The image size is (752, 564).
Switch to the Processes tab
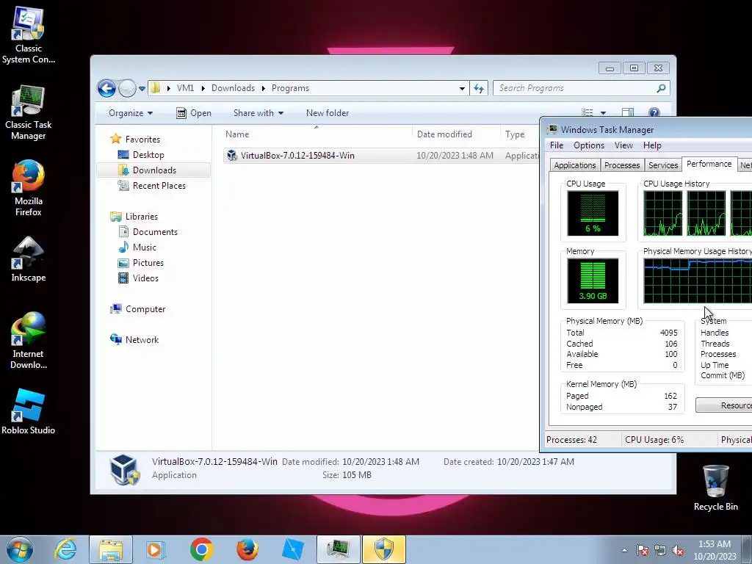[x=622, y=165]
